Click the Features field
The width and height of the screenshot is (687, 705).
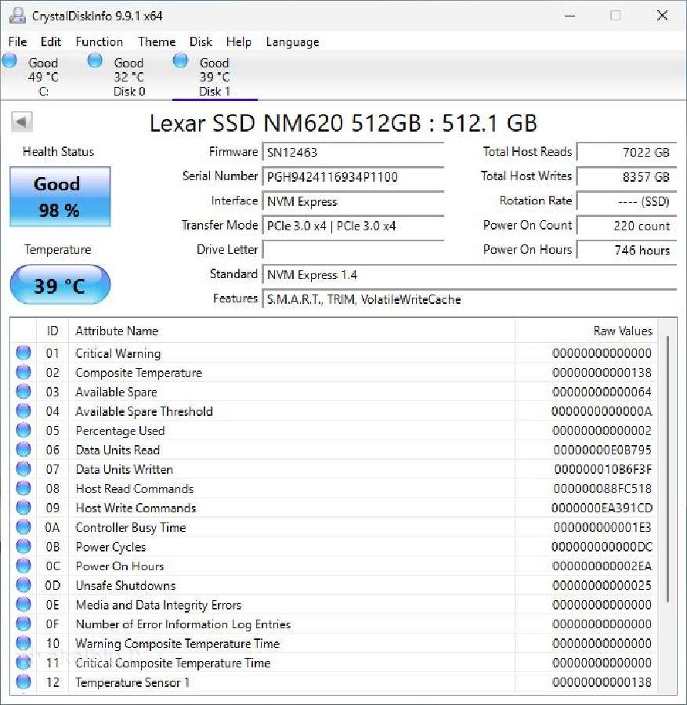469,299
